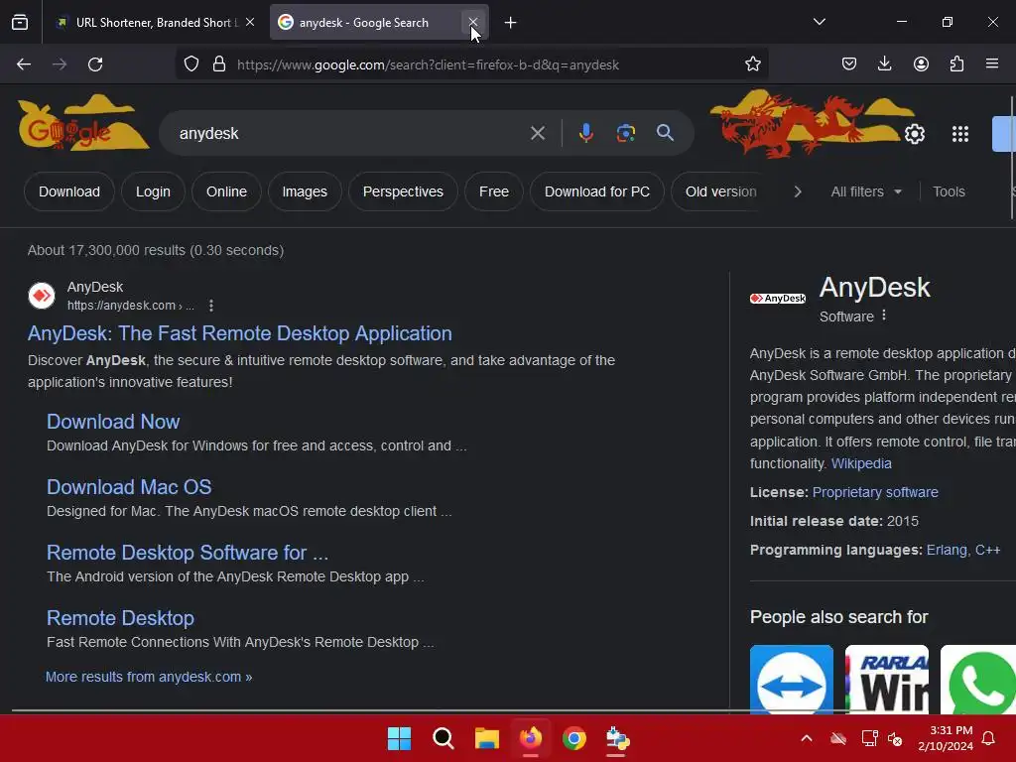The image size is (1016, 762).
Task: Open AnyDesk Fast Remote Desktop Application result
Action: 240,333
